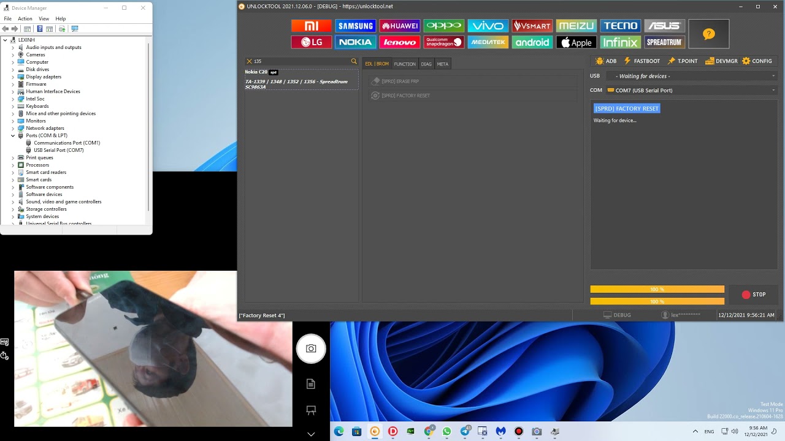Viewport: 785px width, 441px height.
Task: Select the Apple brand logo
Action: [x=576, y=42]
